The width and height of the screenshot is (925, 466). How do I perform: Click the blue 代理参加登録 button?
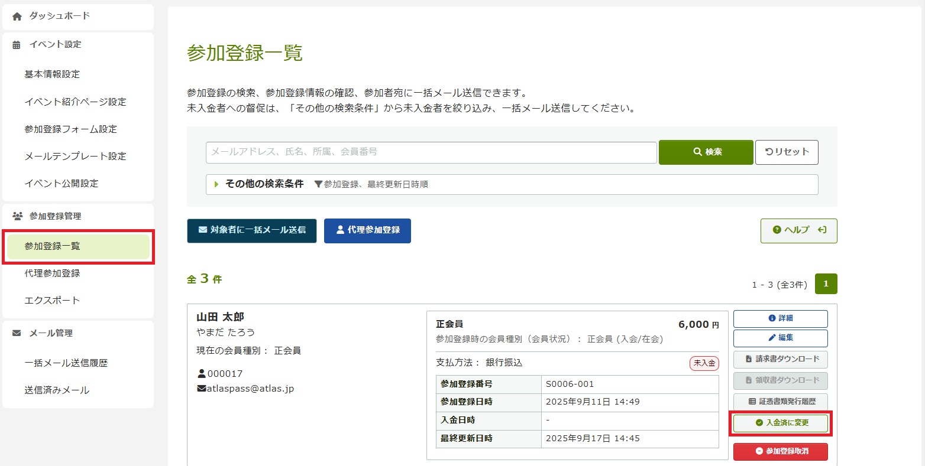367,230
